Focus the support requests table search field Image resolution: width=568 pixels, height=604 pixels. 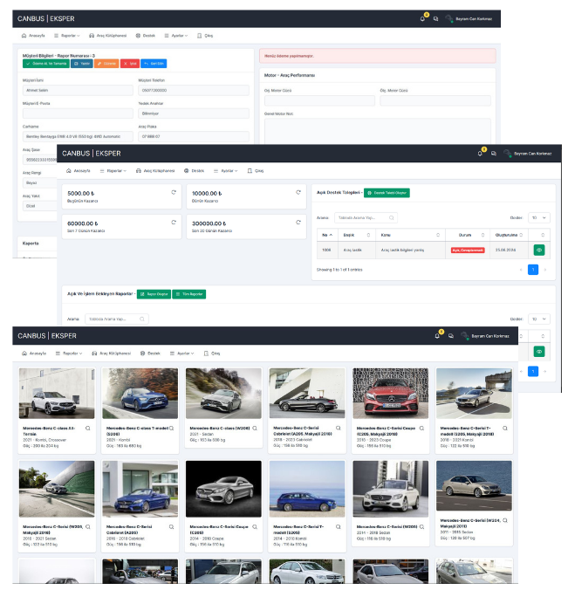(x=366, y=217)
